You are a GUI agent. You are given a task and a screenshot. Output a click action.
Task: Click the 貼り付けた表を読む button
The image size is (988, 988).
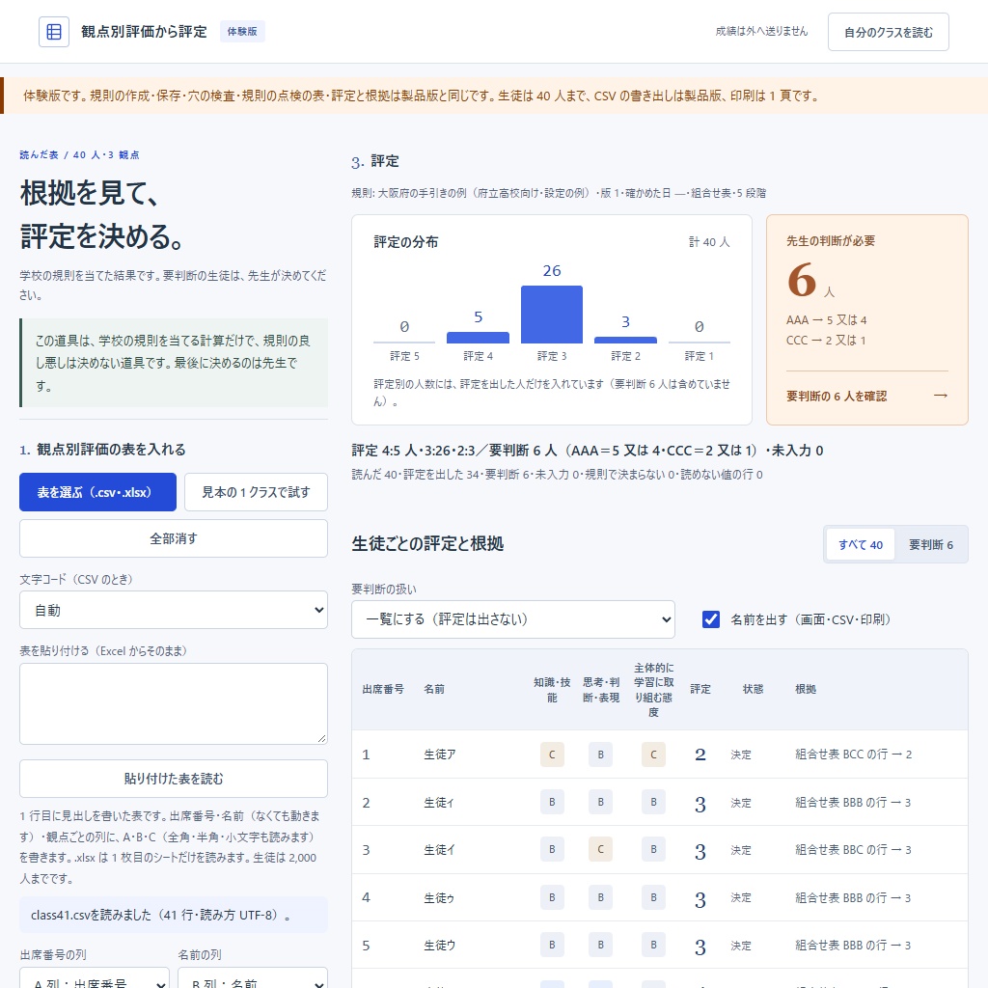pyautogui.click(x=174, y=779)
